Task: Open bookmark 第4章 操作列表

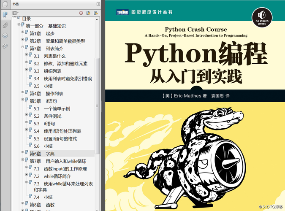Action: (46, 94)
